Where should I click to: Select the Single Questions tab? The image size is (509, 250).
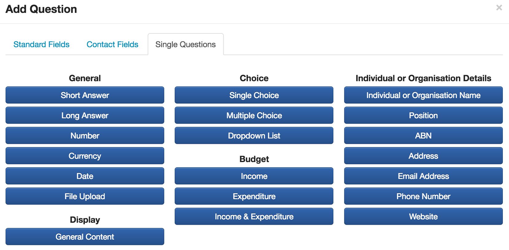click(185, 44)
